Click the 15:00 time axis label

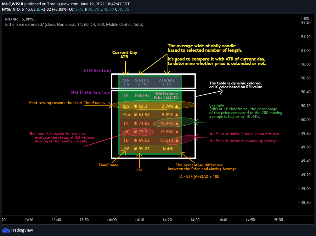pyautogui.click(x=278, y=220)
